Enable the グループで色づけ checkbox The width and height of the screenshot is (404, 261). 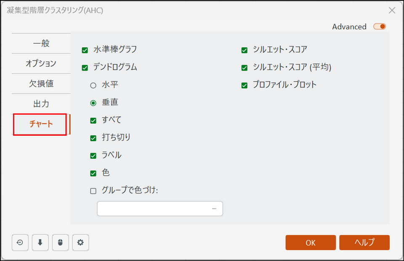(x=93, y=191)
